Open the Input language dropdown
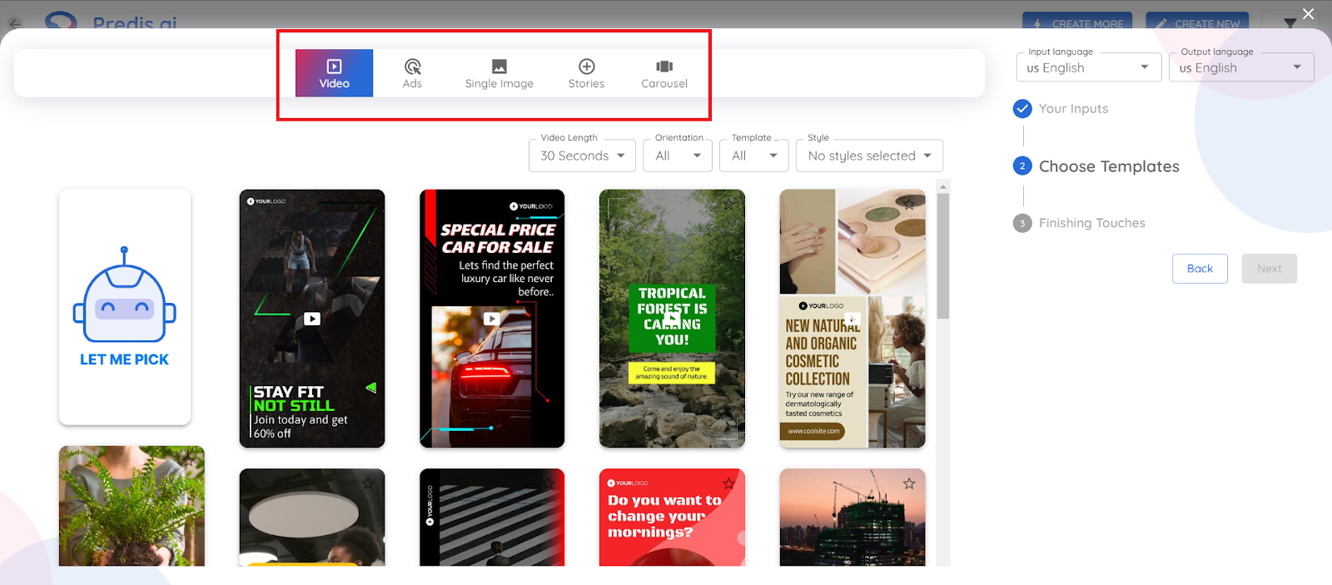 [1089, 67]
